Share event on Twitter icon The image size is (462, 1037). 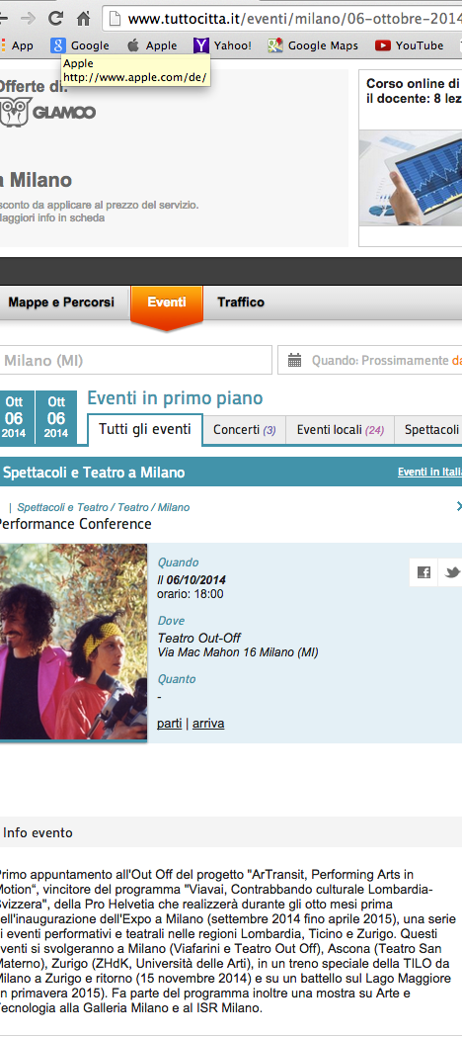pyautogui.click(x=451, y=572)
